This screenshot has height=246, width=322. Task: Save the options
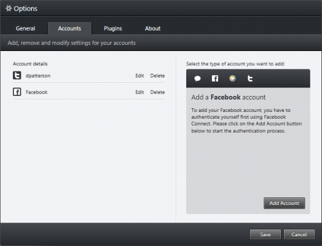[265, 234]
